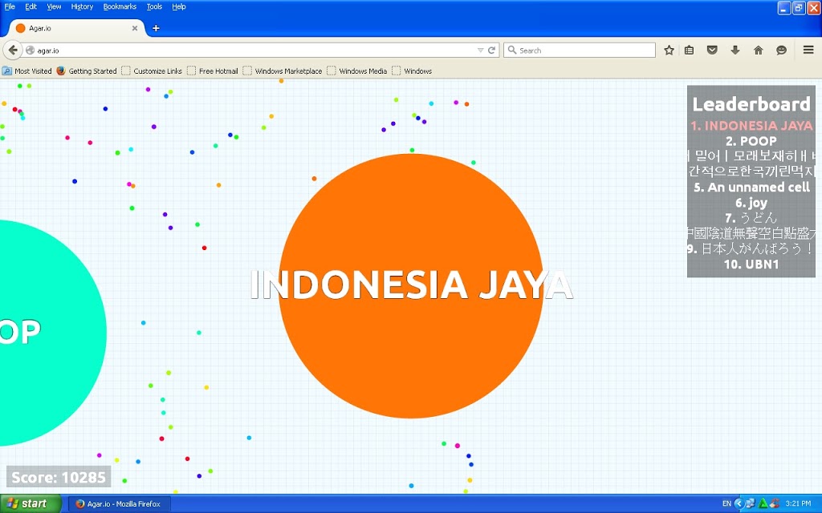Expand hidden tray icons arrow
The image size is (822, 513).
[739, 503]
